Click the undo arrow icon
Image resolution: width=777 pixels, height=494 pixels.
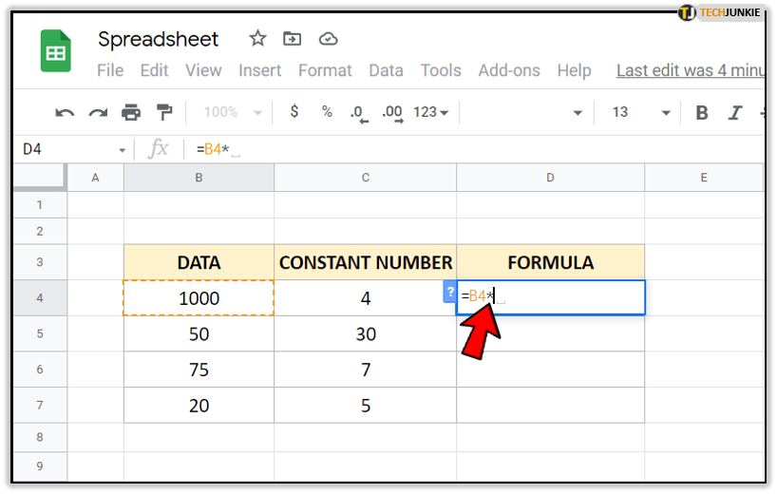click(x=65, y=113)
